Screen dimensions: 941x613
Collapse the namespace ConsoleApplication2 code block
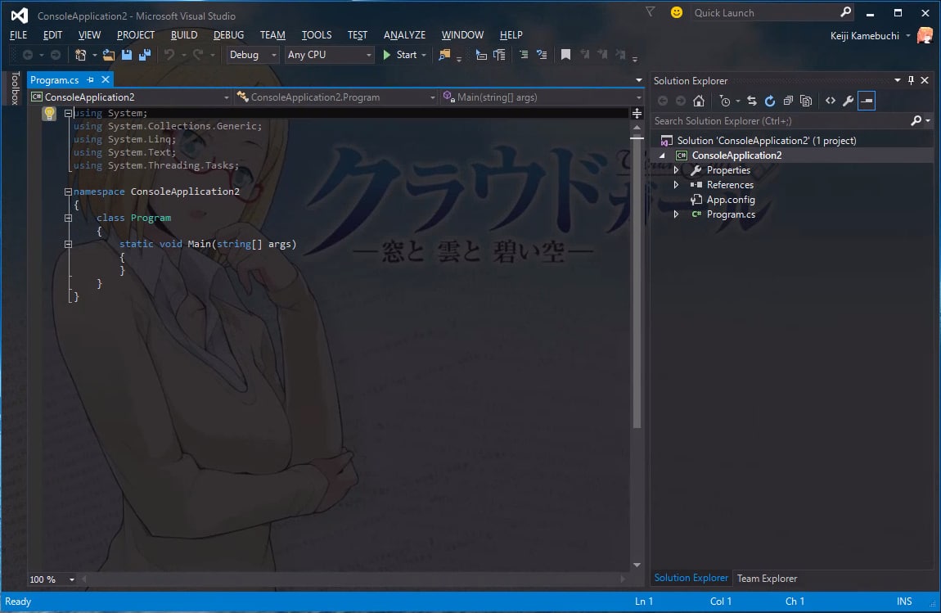click(x=68, y=192)
